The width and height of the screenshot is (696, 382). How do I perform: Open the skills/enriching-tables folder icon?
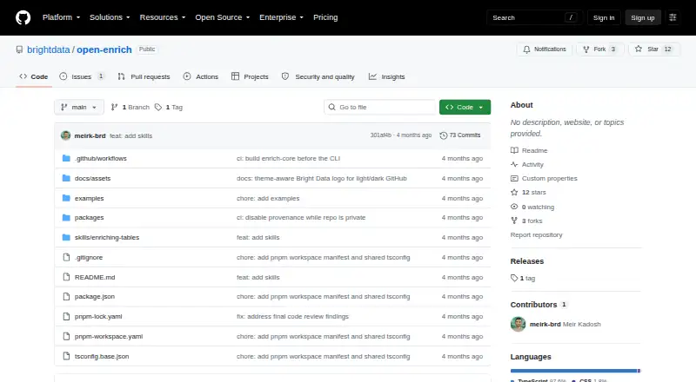pos(66,238)
